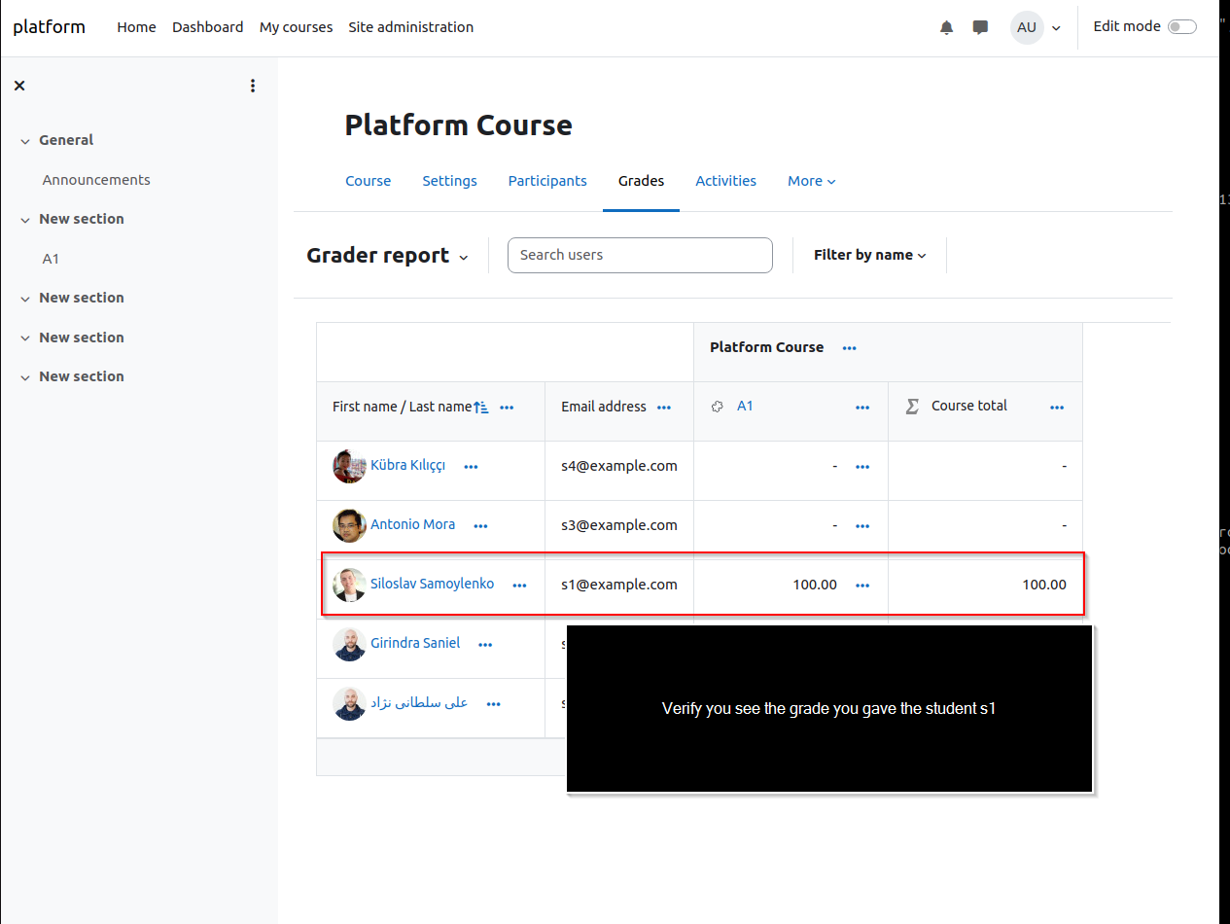Screen dimensions: 1230x924
Task: Open Announcements in course index
Action: (x=96, y=180)
